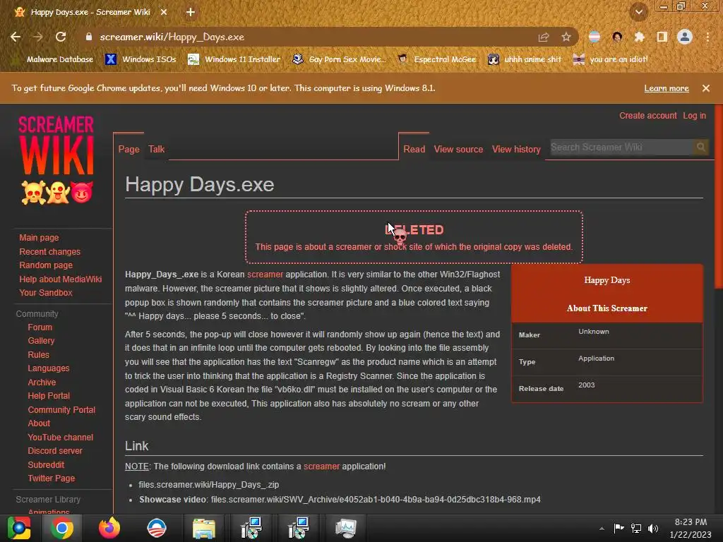Open the YouTube channel link
Screen dimensions: 723x542
[61, 438]
